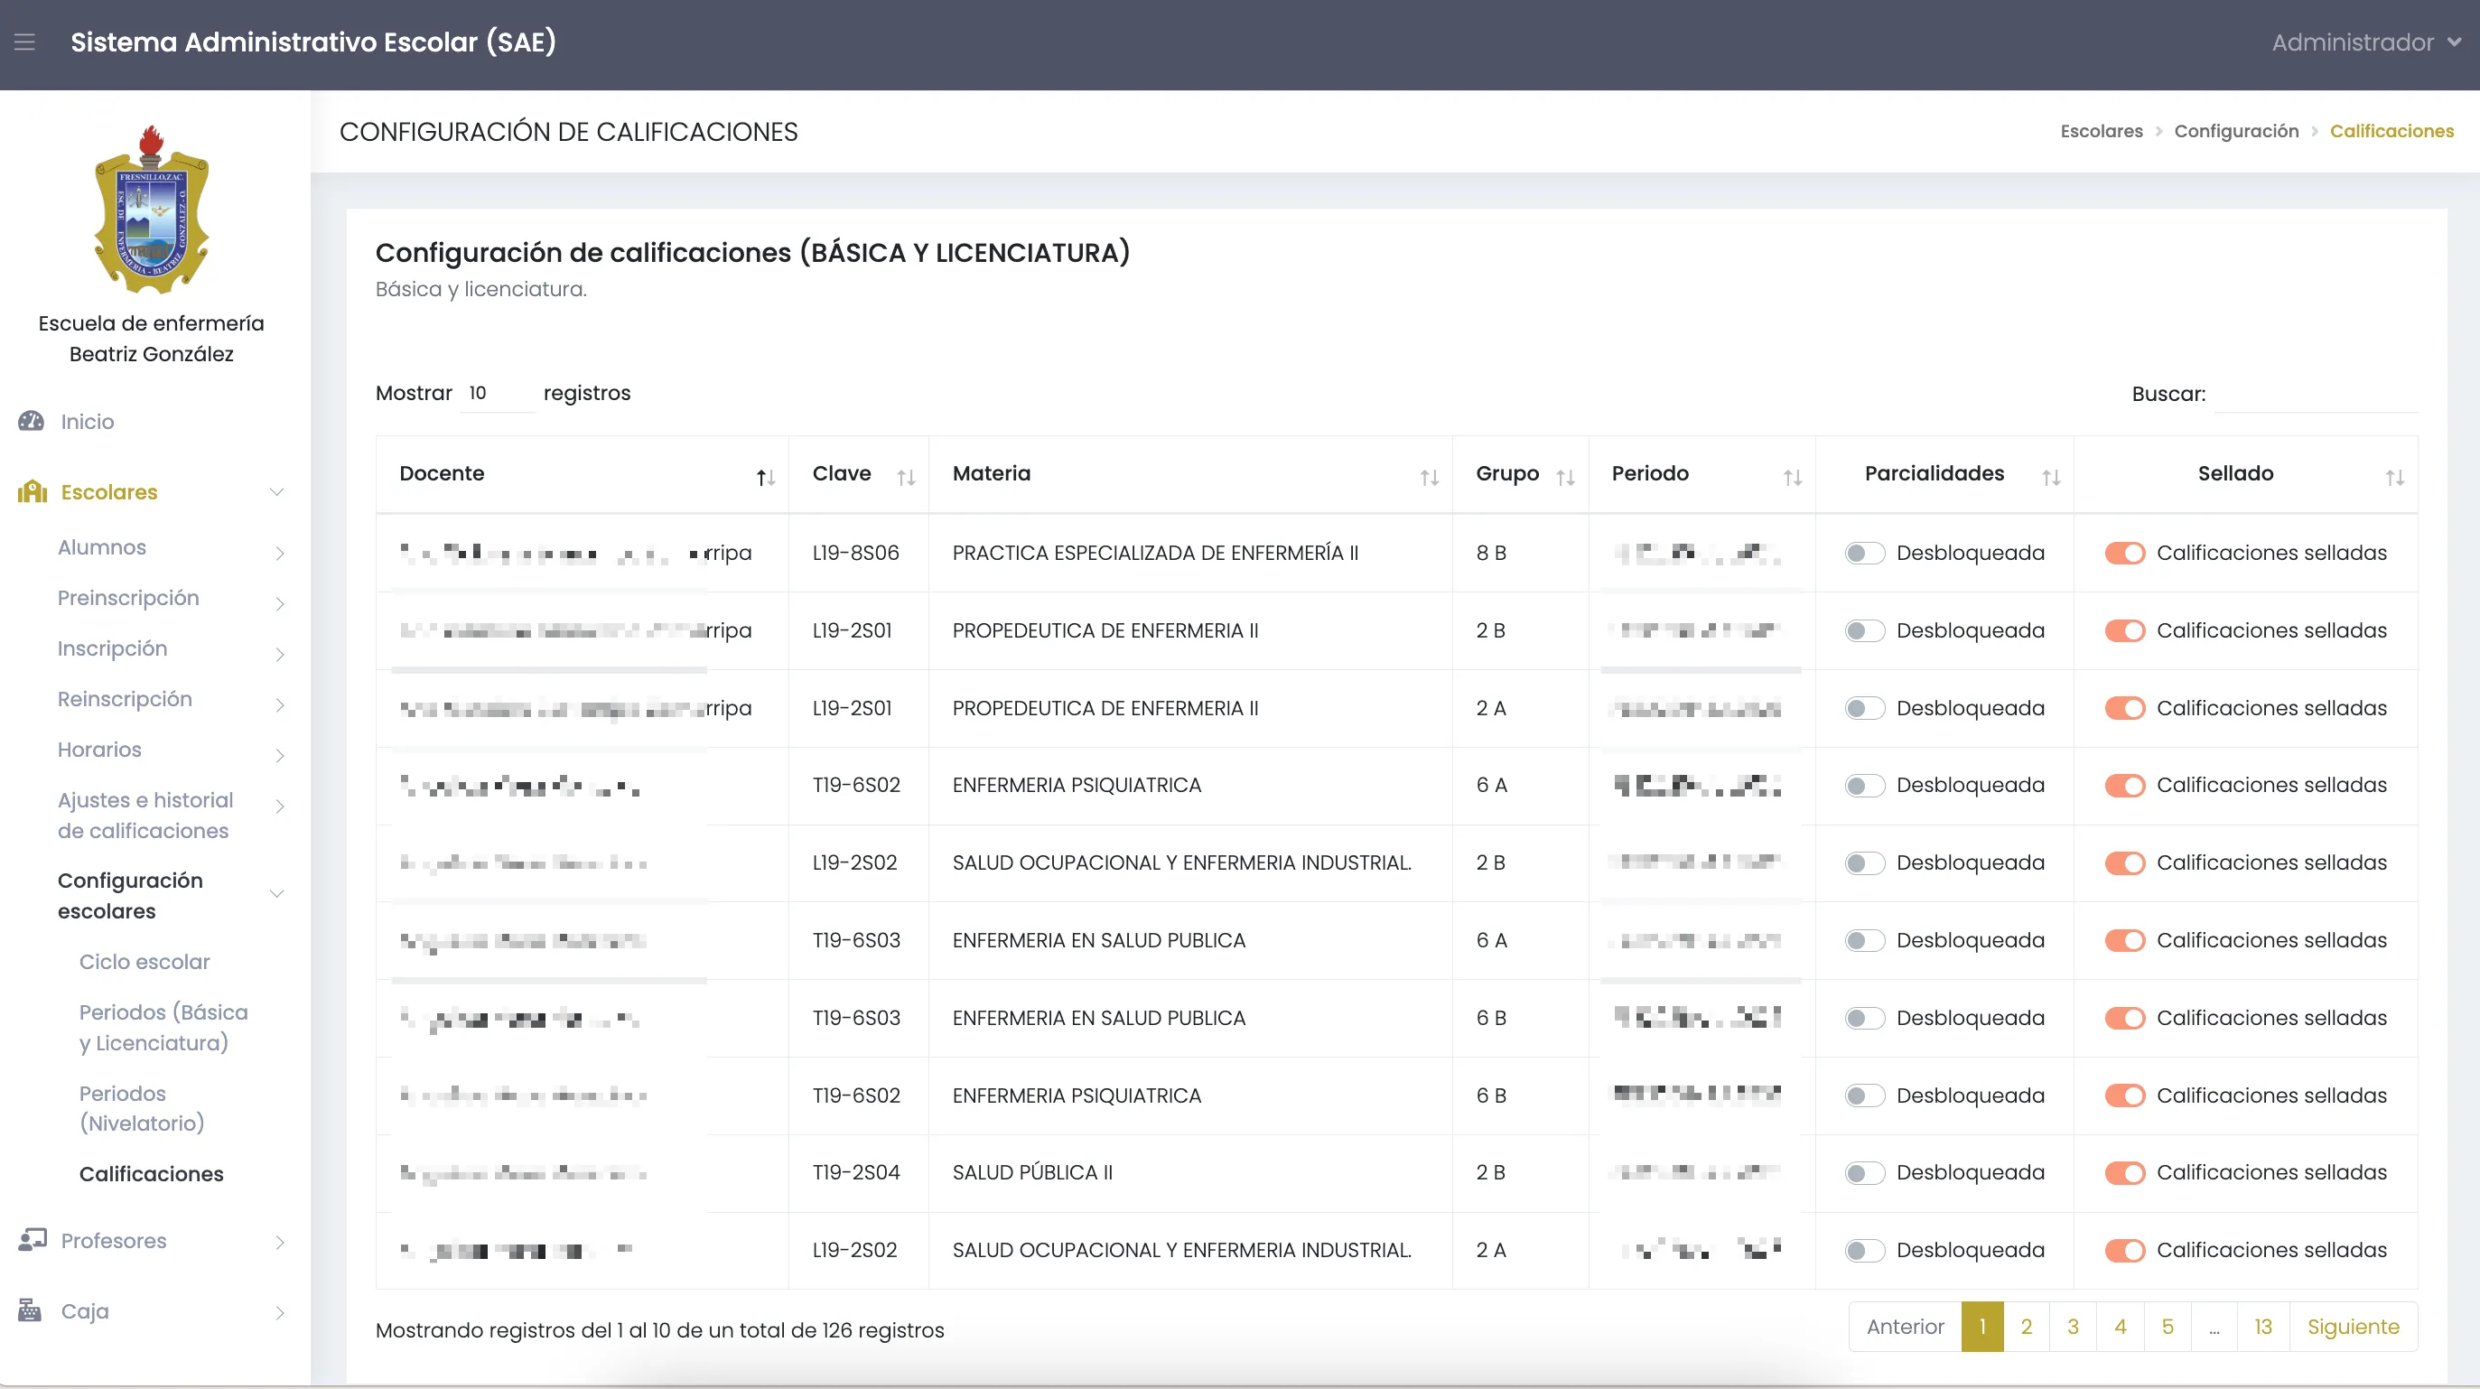Click the Escolares school building icon

[32, 492]
